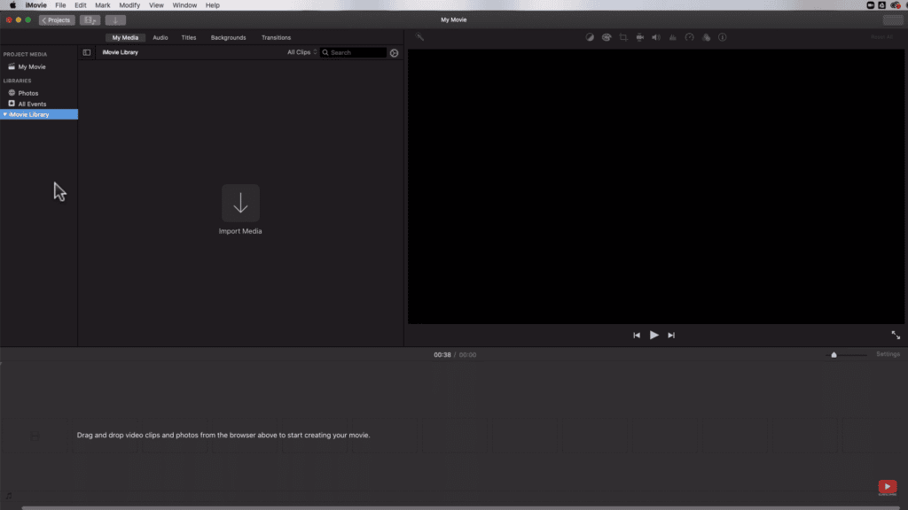Open the color balance tool
The image size is (908, 510).
pyautogui.click(x=591, y=37)
